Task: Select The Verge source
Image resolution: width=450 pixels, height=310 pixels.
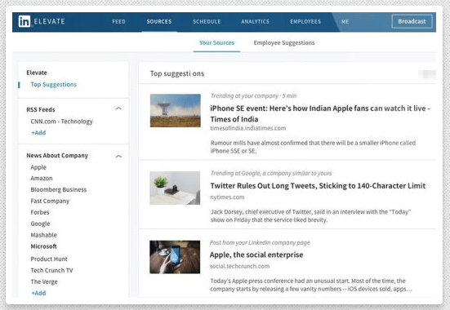Action: 44,282
